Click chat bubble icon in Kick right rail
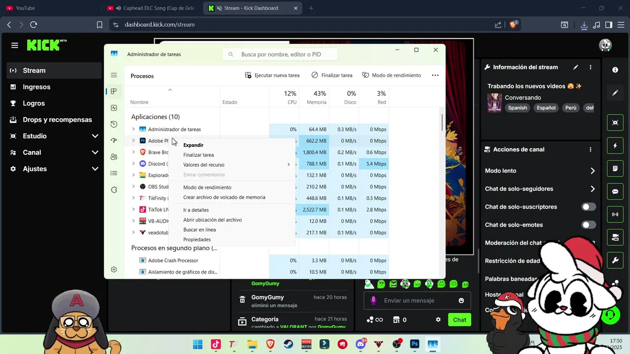 (615, 192)
